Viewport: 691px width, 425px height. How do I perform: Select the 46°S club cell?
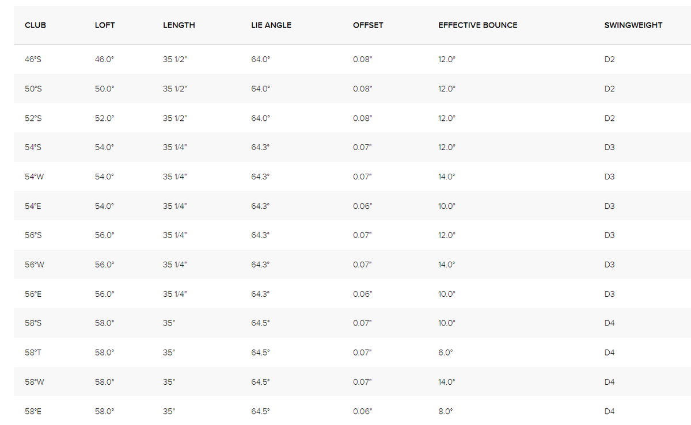click(x=33, y=59)
